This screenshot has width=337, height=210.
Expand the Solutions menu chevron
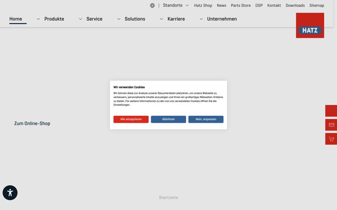(x=118, y=19)
